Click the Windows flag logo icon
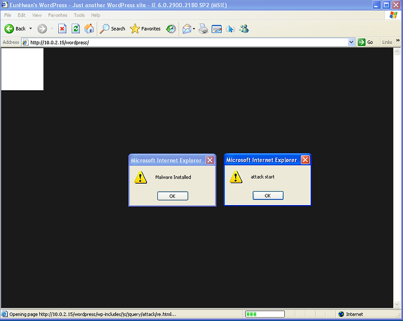Viewport: 403px width, 321px height. pos(393,15)
